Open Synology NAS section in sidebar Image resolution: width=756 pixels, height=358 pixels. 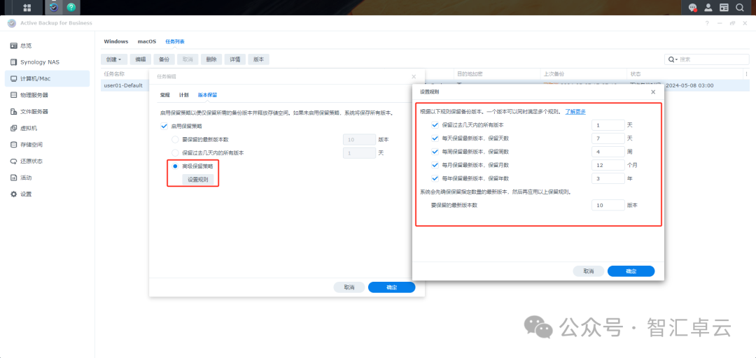pyautogui.click(x=48, y=62)
